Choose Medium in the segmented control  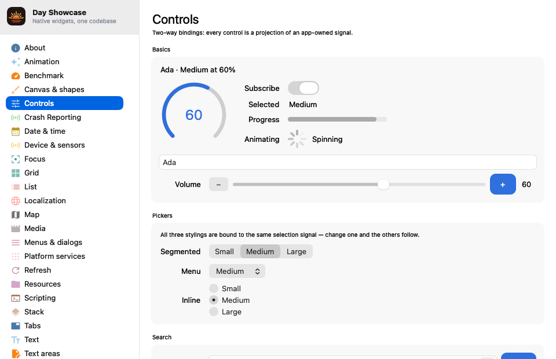click(260, 252)
